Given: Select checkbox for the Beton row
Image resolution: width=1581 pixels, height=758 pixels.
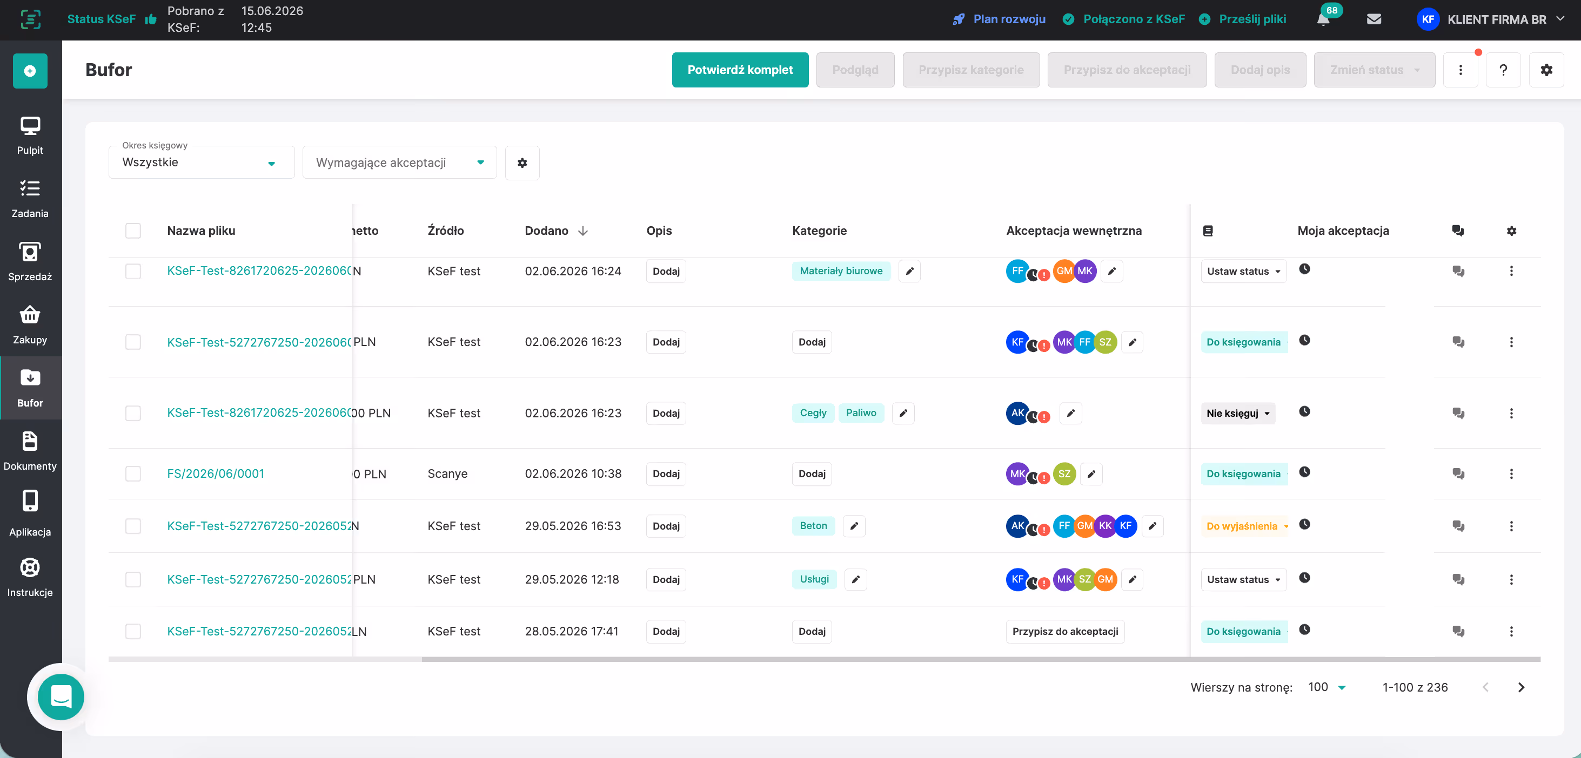Looking at the screenshot, I should tap(133, 526).
